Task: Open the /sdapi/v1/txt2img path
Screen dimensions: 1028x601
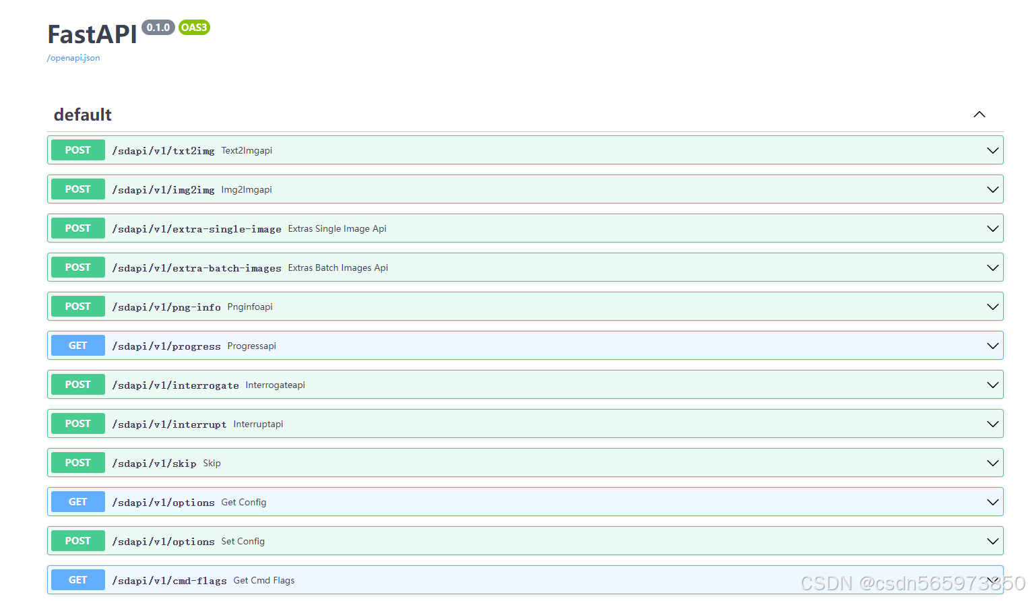Action: click(163, 151)
